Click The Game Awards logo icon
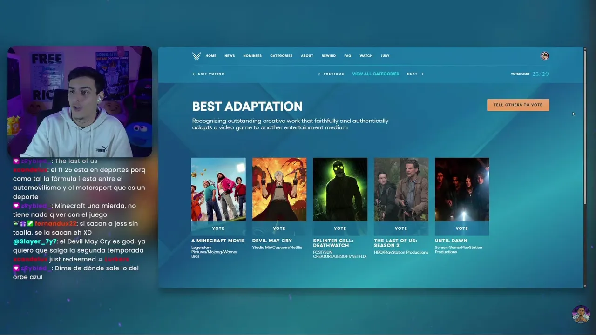The image size is (596, 335). [x=196, y=56]
